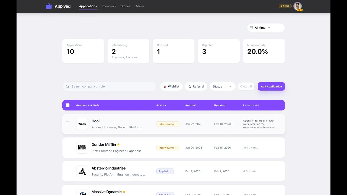Open the Admin tab
The image size is (347, 195).
coord(140,6)
